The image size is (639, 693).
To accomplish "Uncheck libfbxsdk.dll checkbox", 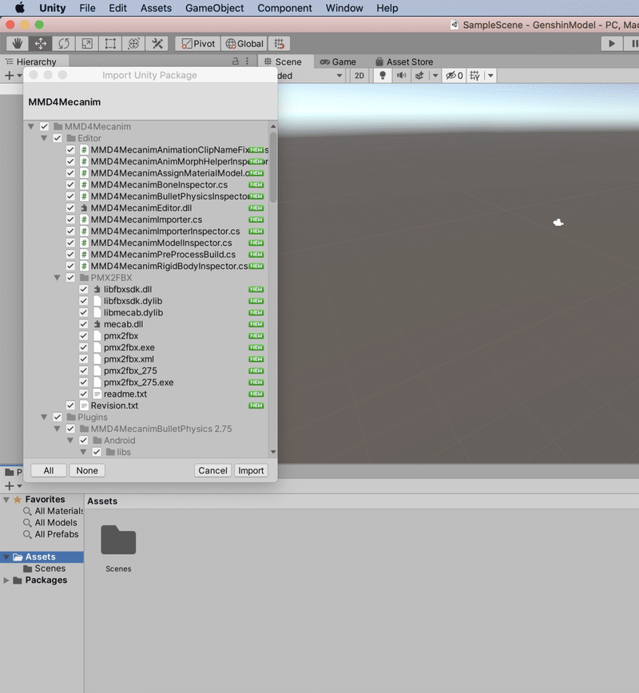I will (x=84, y=289).
